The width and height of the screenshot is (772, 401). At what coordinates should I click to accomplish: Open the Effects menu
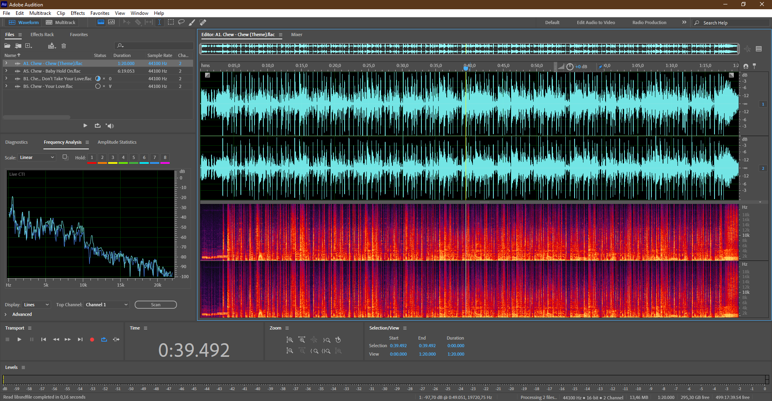(x=78, y=13)
